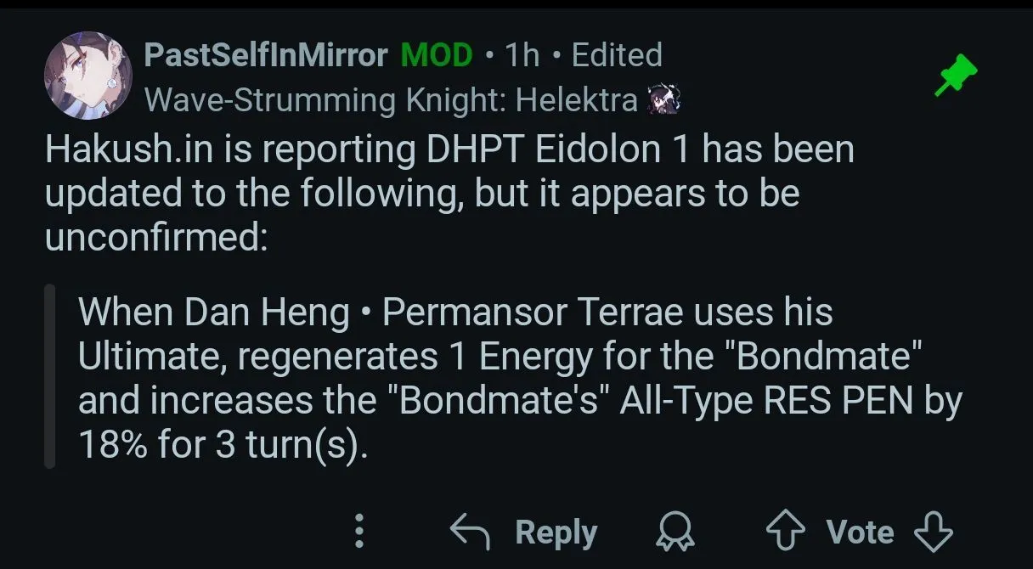Click the grey blockquote vertical bar
This screenshot has height=569, width=1033.
50,375
